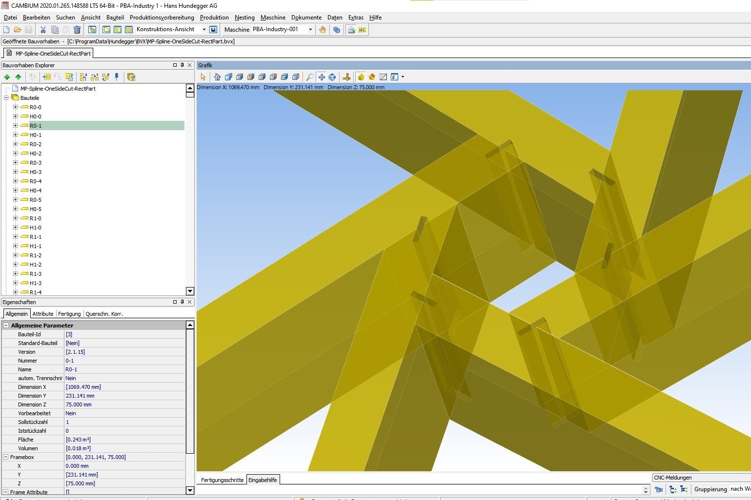Click the pin icon in Bauvorhaben Explorer toolbar

click(117, 77)
